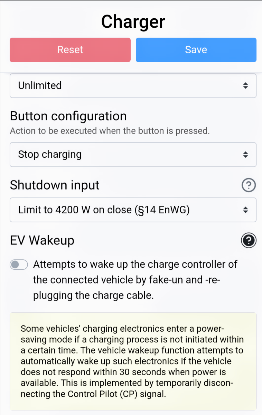Open the Unlimited dropdown
The image size is (262, 415).
(x=133, y=85)
